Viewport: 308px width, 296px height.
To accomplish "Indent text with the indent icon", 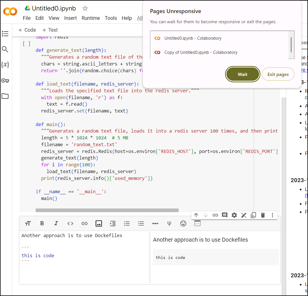I will pyautogui.click(x=113, y=223).
